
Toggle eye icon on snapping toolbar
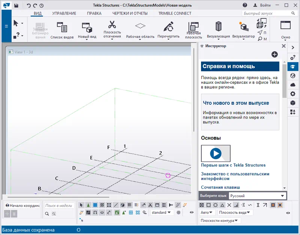tap(288, 213)
